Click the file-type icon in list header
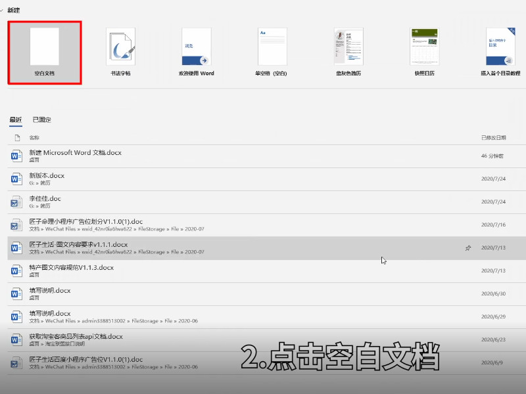Viewport: 526px width, 394px height. coord(17,138)
